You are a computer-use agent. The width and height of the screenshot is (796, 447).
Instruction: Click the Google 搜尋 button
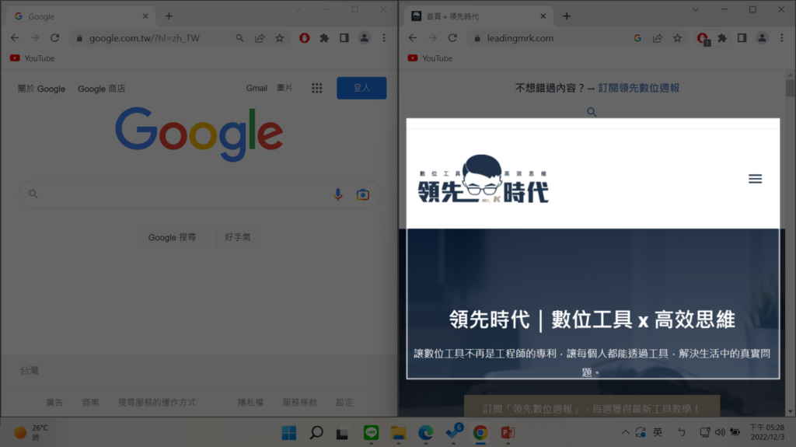coord(172,237)
